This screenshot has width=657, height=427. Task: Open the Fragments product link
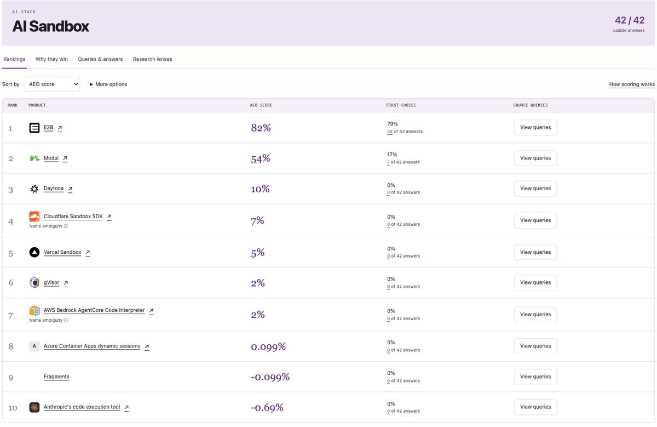[56, 377]
